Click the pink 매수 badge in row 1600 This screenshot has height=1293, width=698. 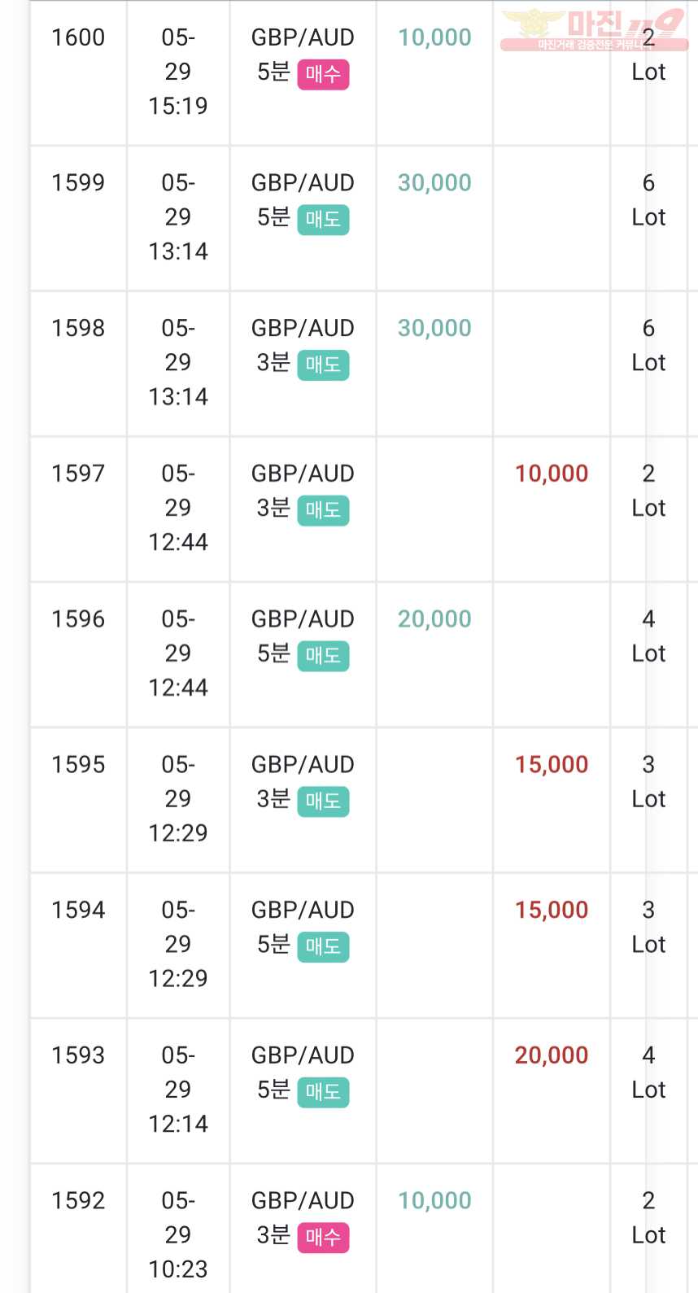(x=323, y=75)
